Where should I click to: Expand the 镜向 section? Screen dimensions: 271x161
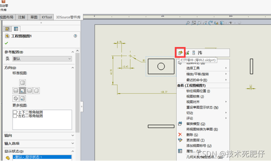72,136
